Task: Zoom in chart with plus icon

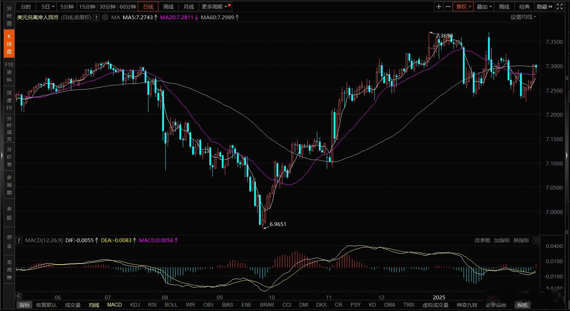Action: [x=438, y=7]
